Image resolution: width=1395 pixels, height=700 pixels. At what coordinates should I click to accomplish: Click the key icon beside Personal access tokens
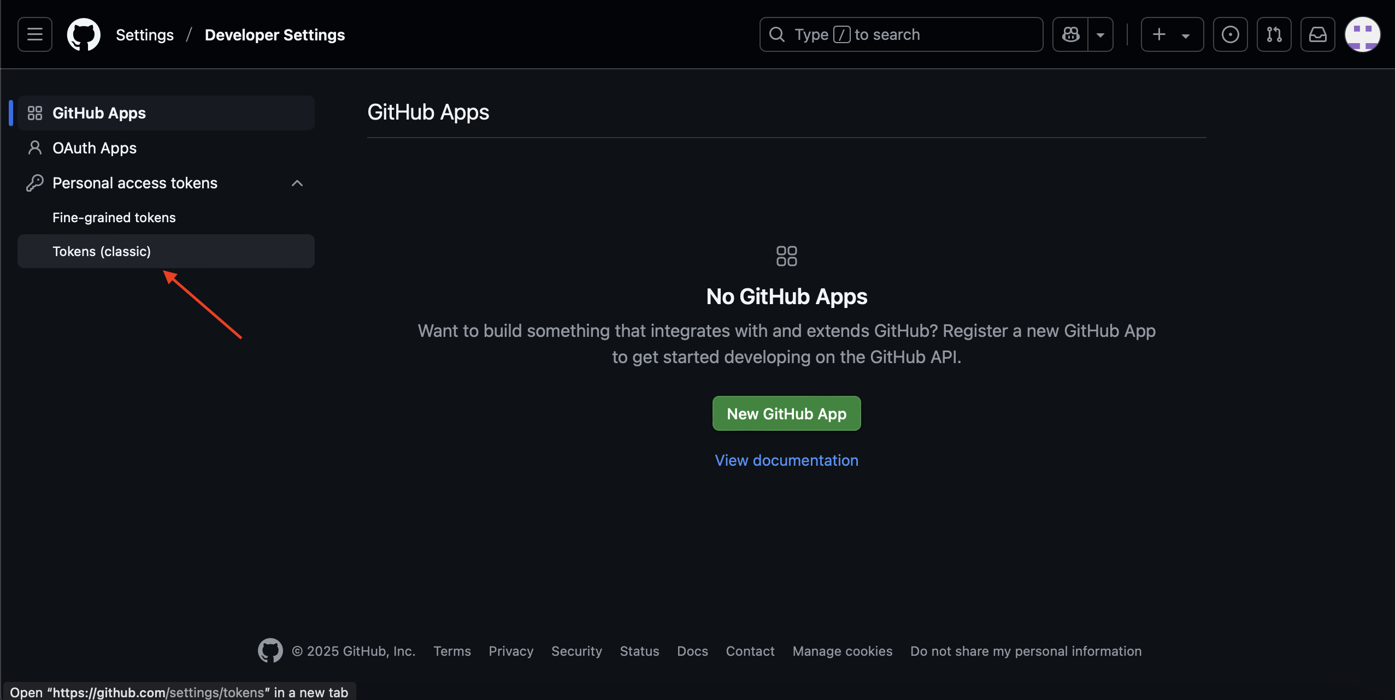35,183
